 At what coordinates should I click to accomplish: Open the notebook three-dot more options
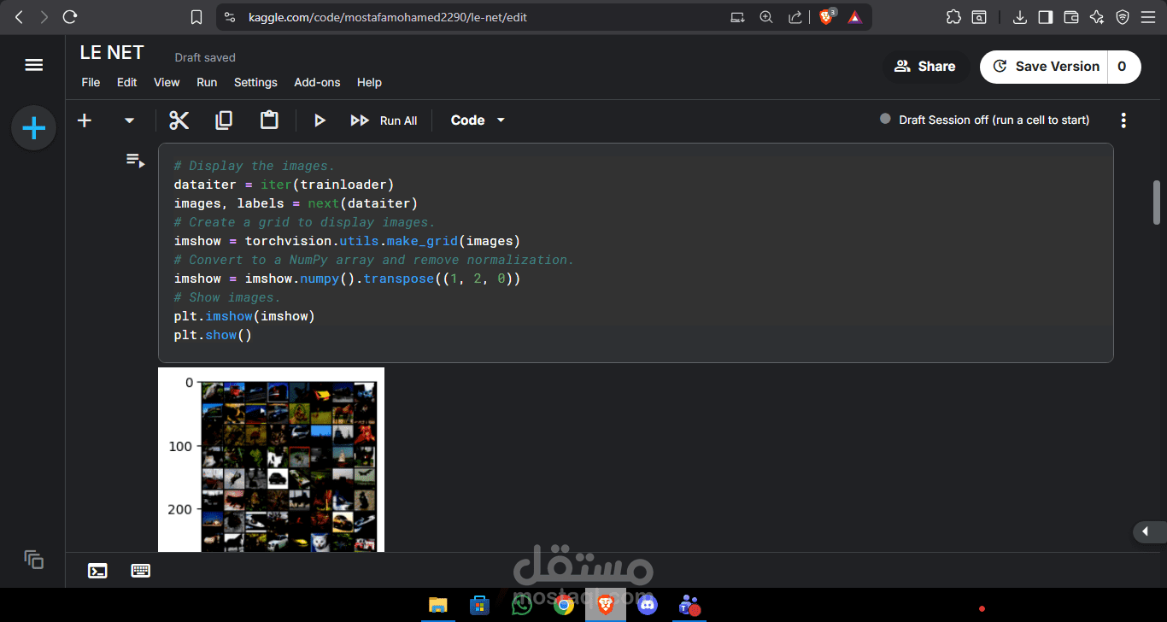1123,120
